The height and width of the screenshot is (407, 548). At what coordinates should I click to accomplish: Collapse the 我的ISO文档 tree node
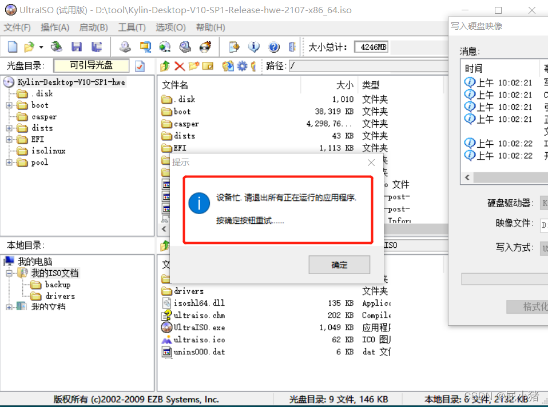(9, 273)
